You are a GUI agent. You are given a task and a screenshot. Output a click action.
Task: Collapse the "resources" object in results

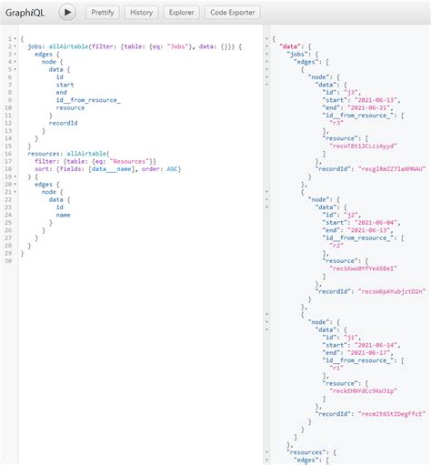[266, 452]
